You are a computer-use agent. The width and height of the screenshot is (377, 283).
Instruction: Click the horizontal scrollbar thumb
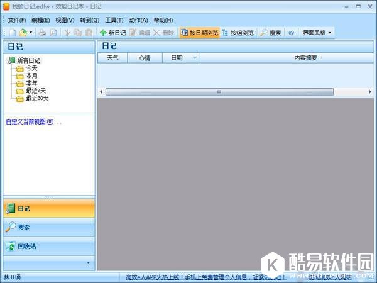(x=219, y=92)
